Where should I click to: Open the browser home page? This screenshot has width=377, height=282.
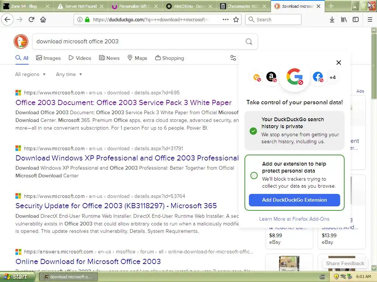43,19
